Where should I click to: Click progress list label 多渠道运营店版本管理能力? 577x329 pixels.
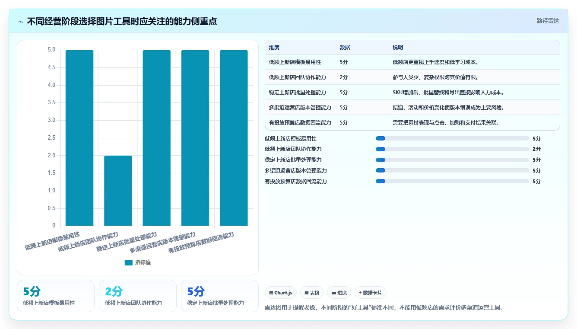(x=296, y=170)
